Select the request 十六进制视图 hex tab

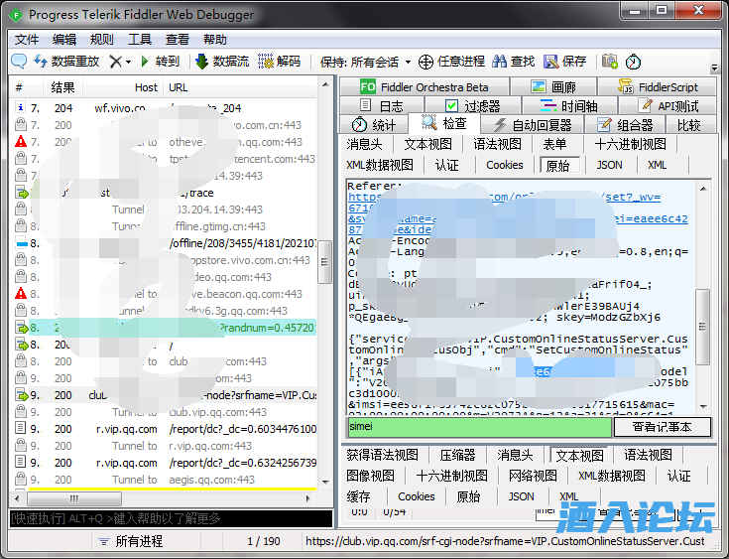630,144
